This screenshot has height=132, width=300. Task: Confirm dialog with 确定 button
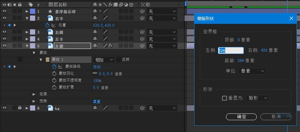241,117
